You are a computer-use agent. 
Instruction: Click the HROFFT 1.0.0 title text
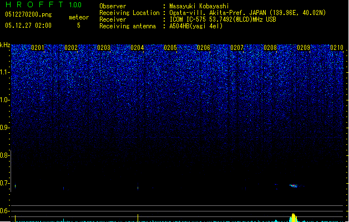(x=43, y=4)
